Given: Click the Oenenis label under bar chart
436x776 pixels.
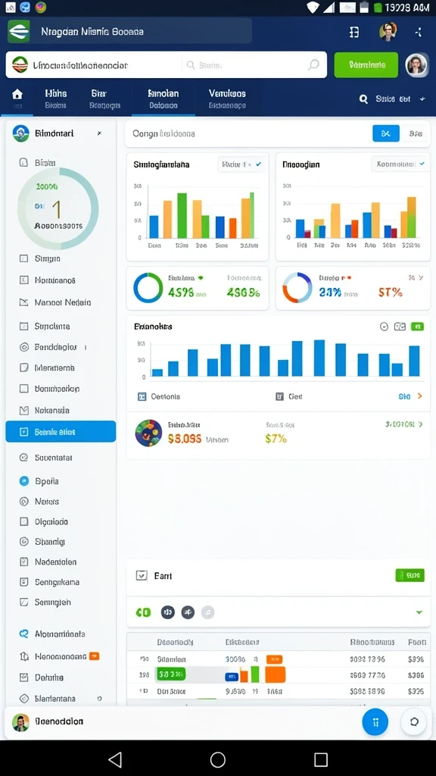Looking at the screenshot, I should 166,396.
